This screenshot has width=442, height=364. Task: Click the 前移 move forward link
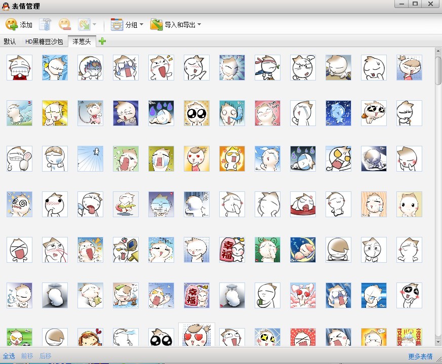[27, 356]
